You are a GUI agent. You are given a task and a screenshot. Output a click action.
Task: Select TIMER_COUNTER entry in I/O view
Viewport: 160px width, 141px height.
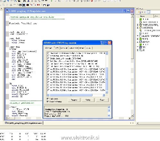150,25
